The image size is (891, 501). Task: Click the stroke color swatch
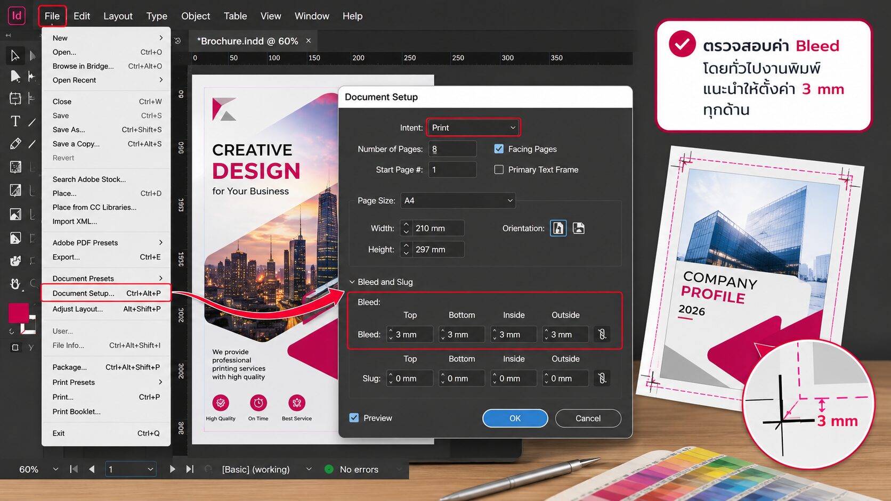point(29,325)
